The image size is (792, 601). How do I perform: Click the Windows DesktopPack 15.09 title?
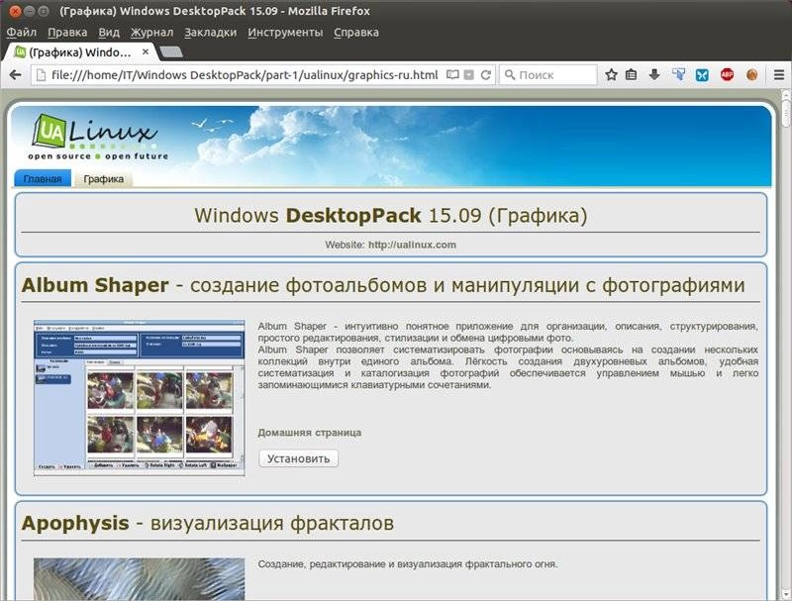[x=390, y=216]
